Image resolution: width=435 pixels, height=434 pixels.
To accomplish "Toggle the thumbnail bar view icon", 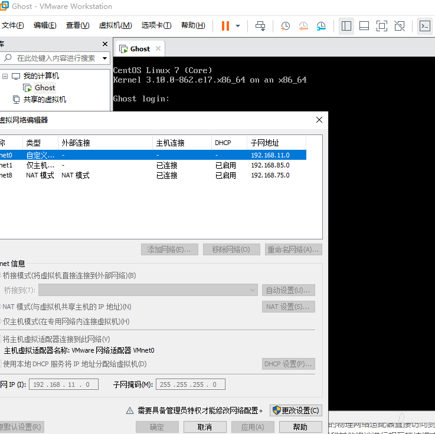I will pyautogui.click(x=364, y=26).
